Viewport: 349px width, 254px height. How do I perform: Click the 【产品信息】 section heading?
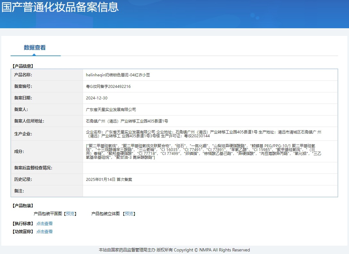(x=23, y=66)
